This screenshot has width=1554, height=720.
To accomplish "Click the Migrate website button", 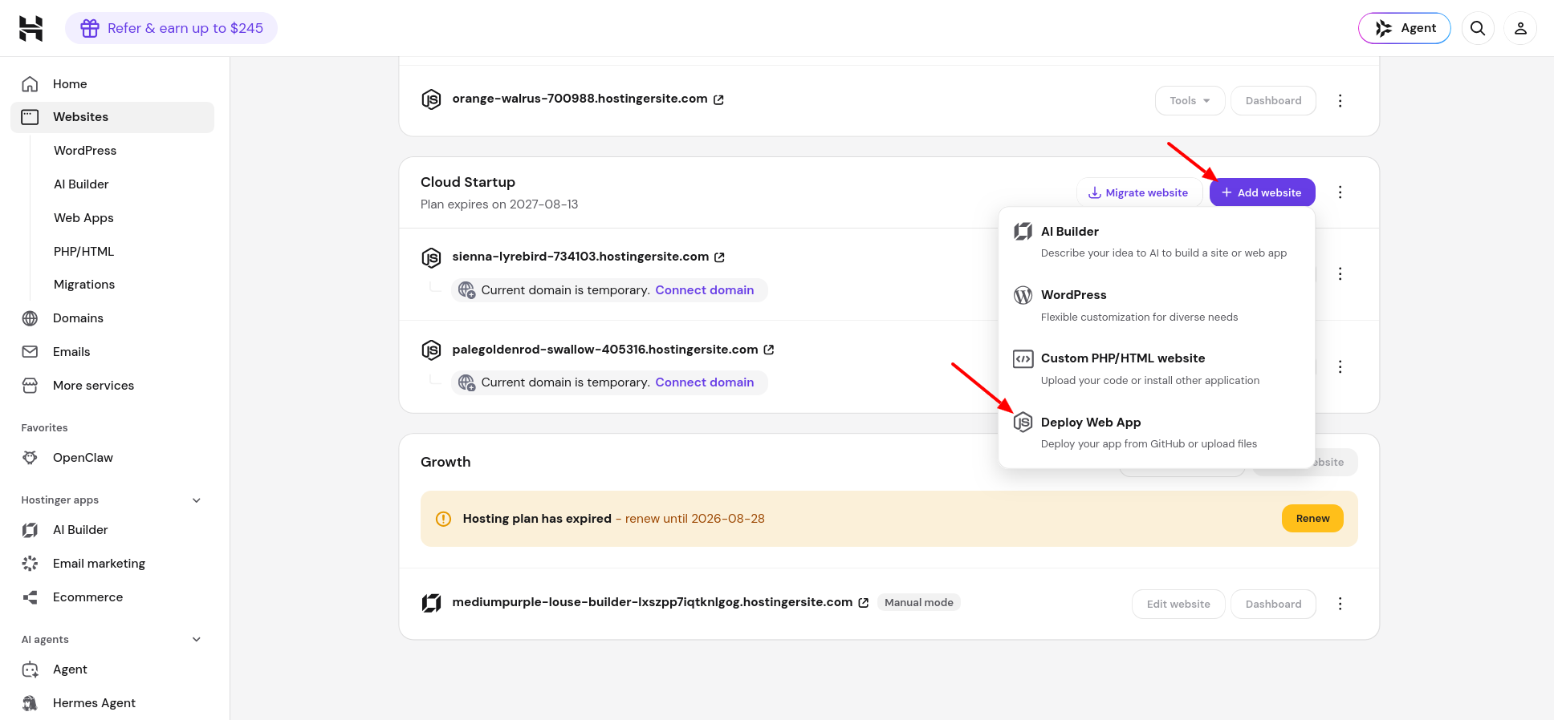I will 1138,192.
